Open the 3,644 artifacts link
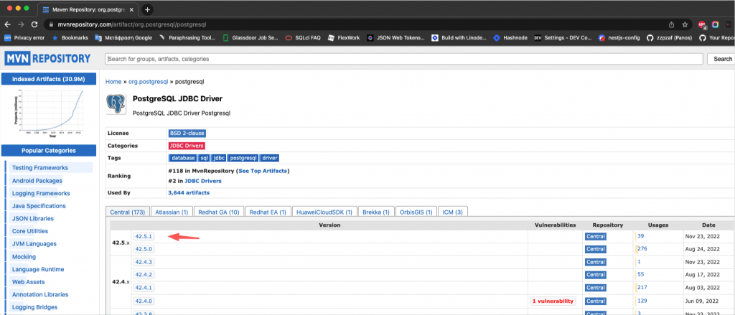 (189, 192)
